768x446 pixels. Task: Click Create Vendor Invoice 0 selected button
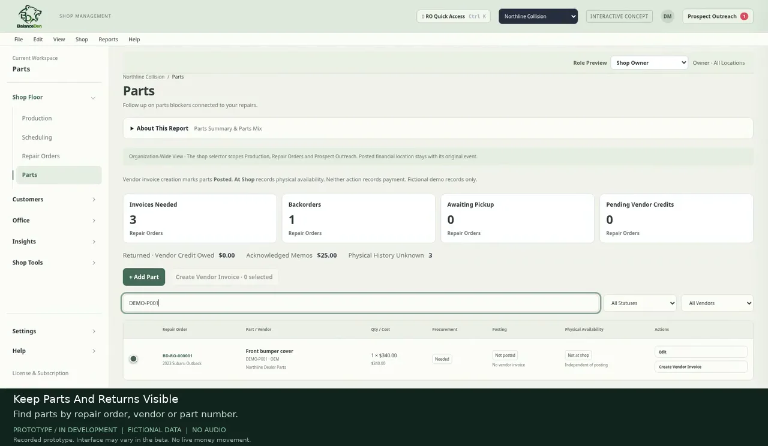tap(224, 277)
